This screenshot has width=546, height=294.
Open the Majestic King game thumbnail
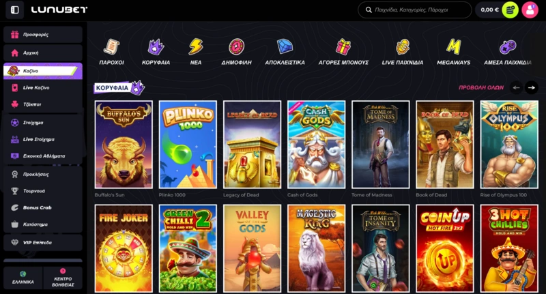[x=316, y=248]
